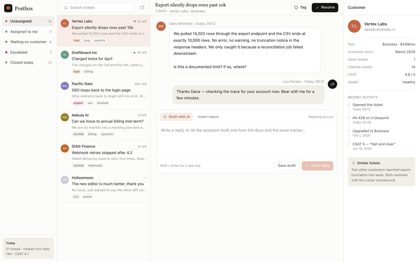Click the low priority tag on Hollowmoon
The width and height of the screenshot is (420, 262).
tap(76, 197)
